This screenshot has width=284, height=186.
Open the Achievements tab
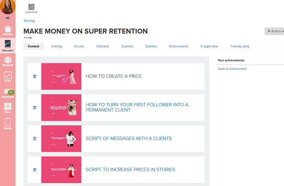179,46
